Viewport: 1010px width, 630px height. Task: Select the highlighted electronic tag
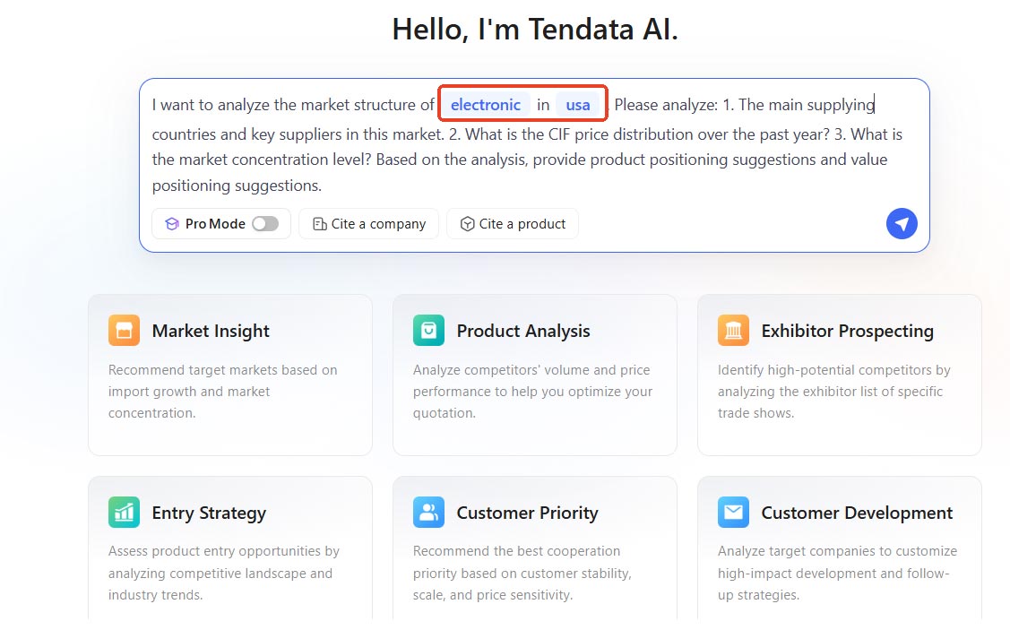(x=486, y=104)
